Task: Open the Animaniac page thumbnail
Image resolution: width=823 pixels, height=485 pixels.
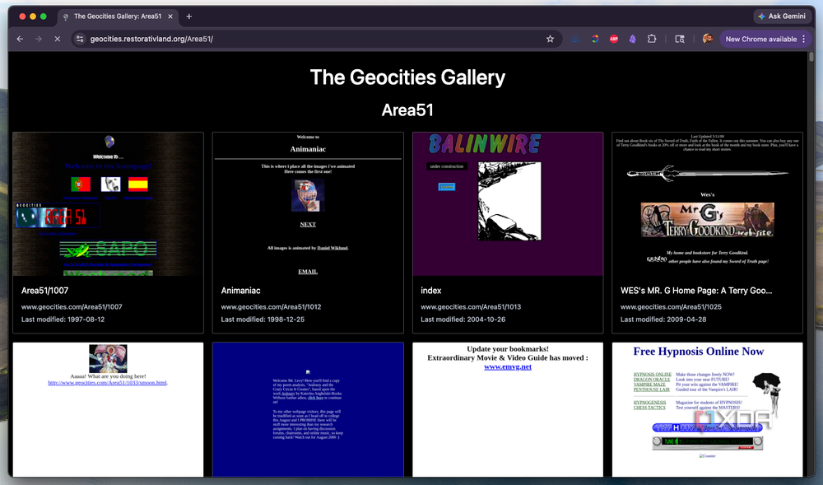Action: [308, 204]
